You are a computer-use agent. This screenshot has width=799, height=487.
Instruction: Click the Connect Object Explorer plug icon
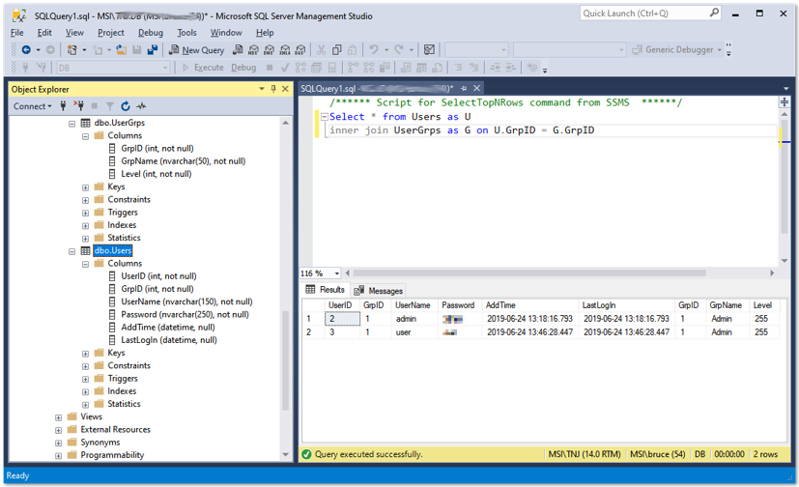63,106
